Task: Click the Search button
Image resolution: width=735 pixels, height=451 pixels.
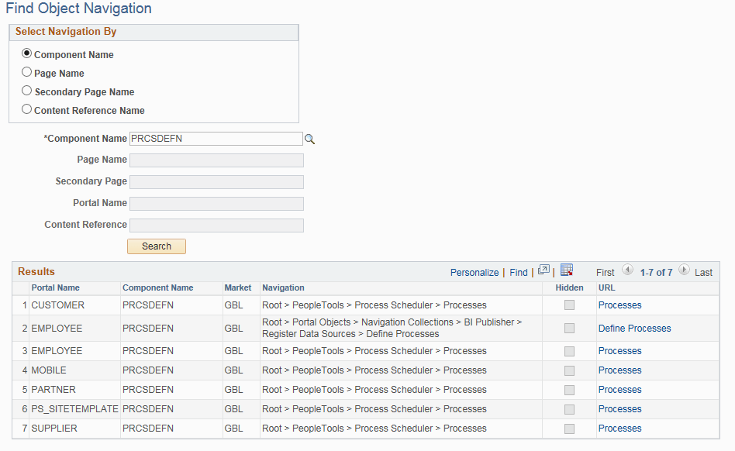Action: 157,246
